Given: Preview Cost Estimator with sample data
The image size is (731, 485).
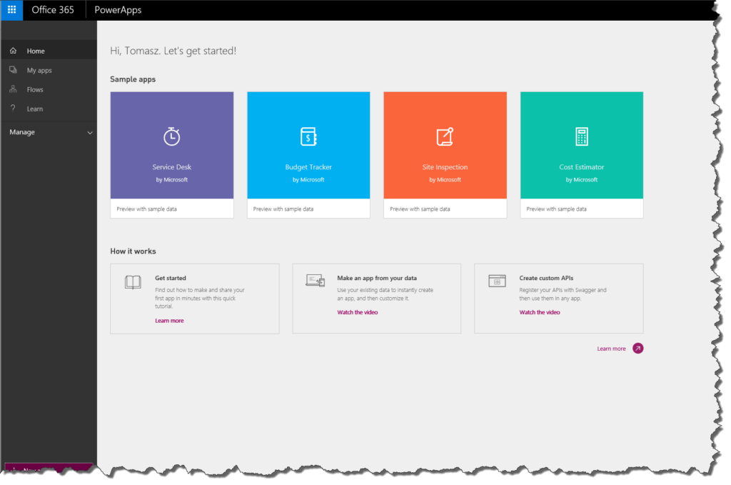Looking at the screenshot, I should (x=556, y=209).
